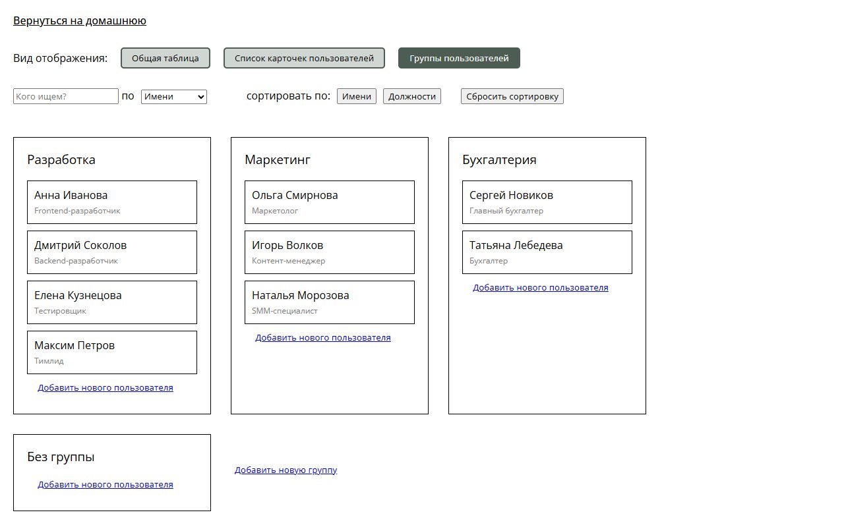The height and width of the screenshot is (527, 844).
Task: Click the «Главный бухгалтер» position text
Action: (506, 211)
